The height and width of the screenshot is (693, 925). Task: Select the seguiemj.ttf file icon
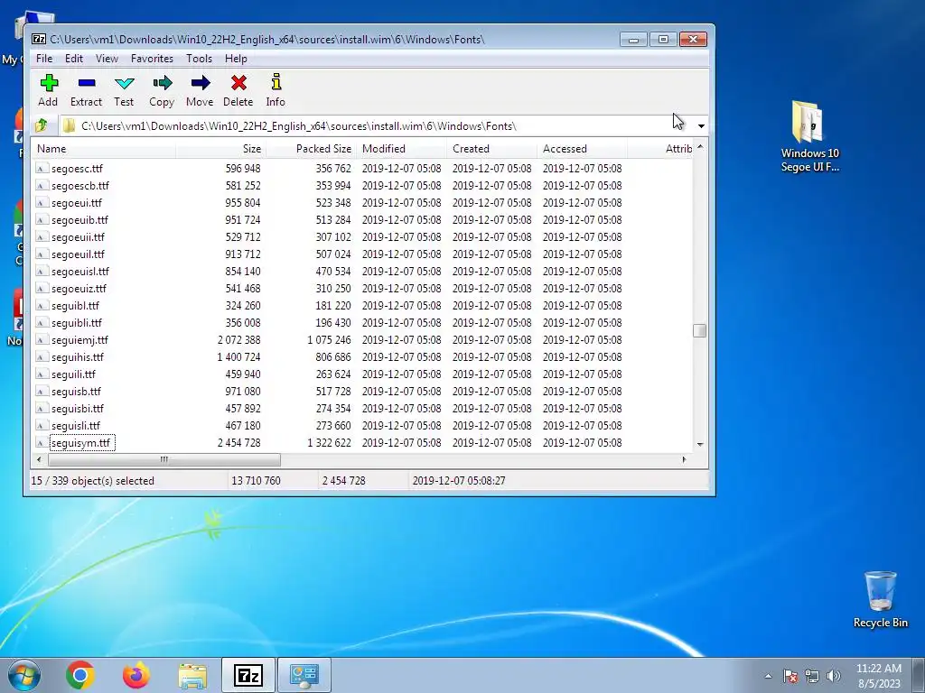[x=41, y=340]
